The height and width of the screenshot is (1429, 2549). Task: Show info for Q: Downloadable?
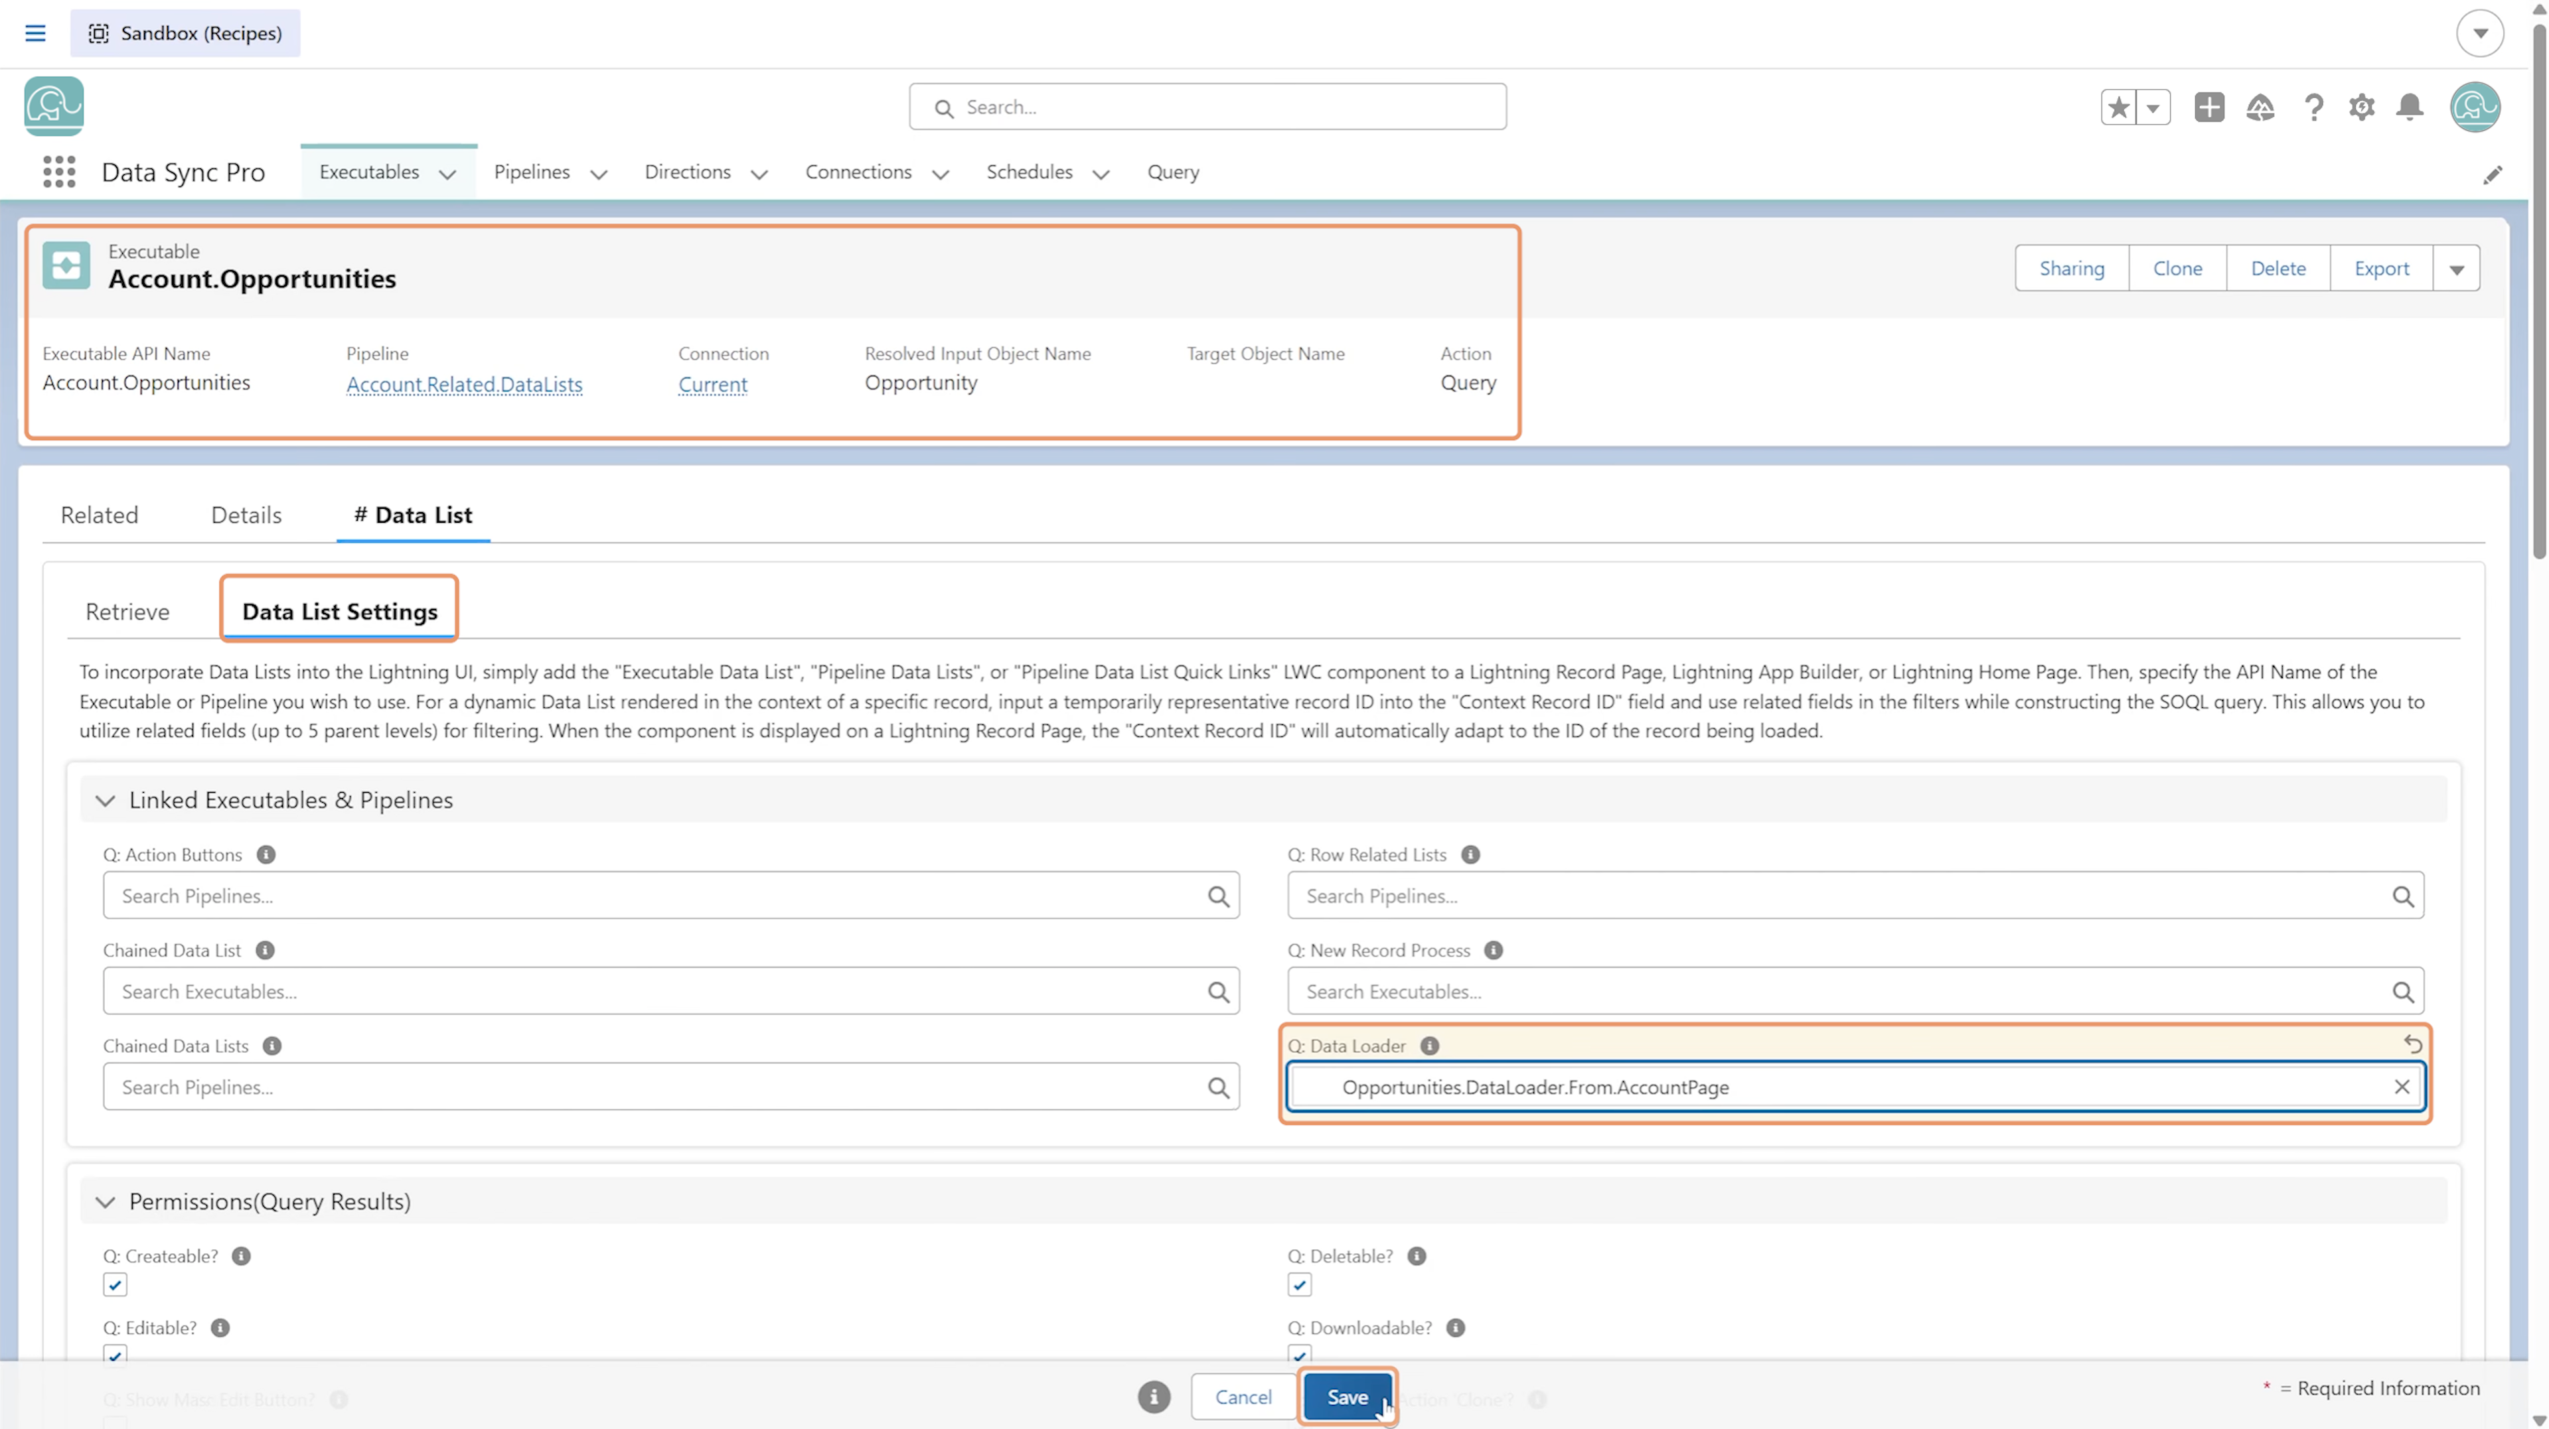1456,1328
